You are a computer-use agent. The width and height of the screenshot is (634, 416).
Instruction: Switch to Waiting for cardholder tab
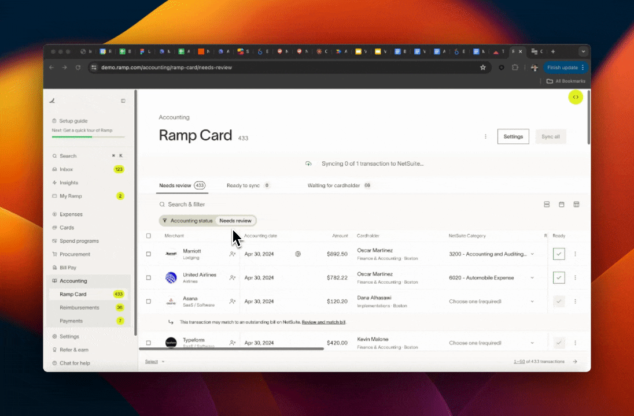pyautogui.click(x=339, y=185)
